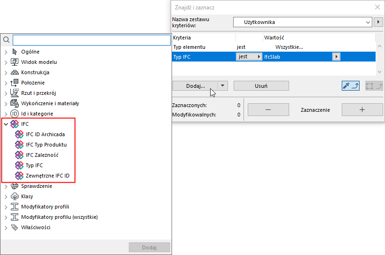The height and width of the screenshot is (255, 385).
Task: Toggle the selection-area criteria button
Action: click(x=374, y=86)
